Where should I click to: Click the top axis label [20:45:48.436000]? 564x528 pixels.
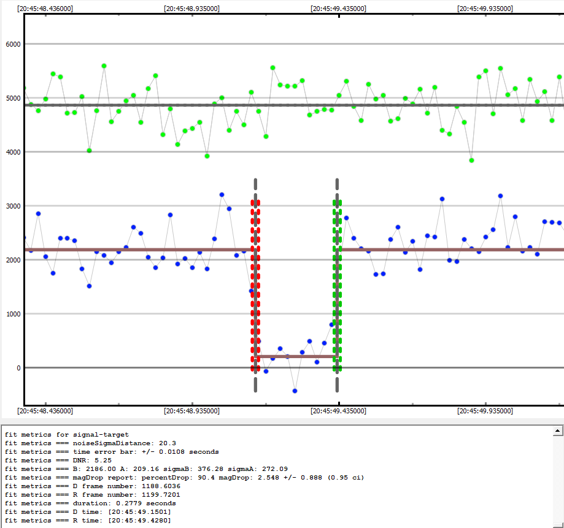point(45,8)
